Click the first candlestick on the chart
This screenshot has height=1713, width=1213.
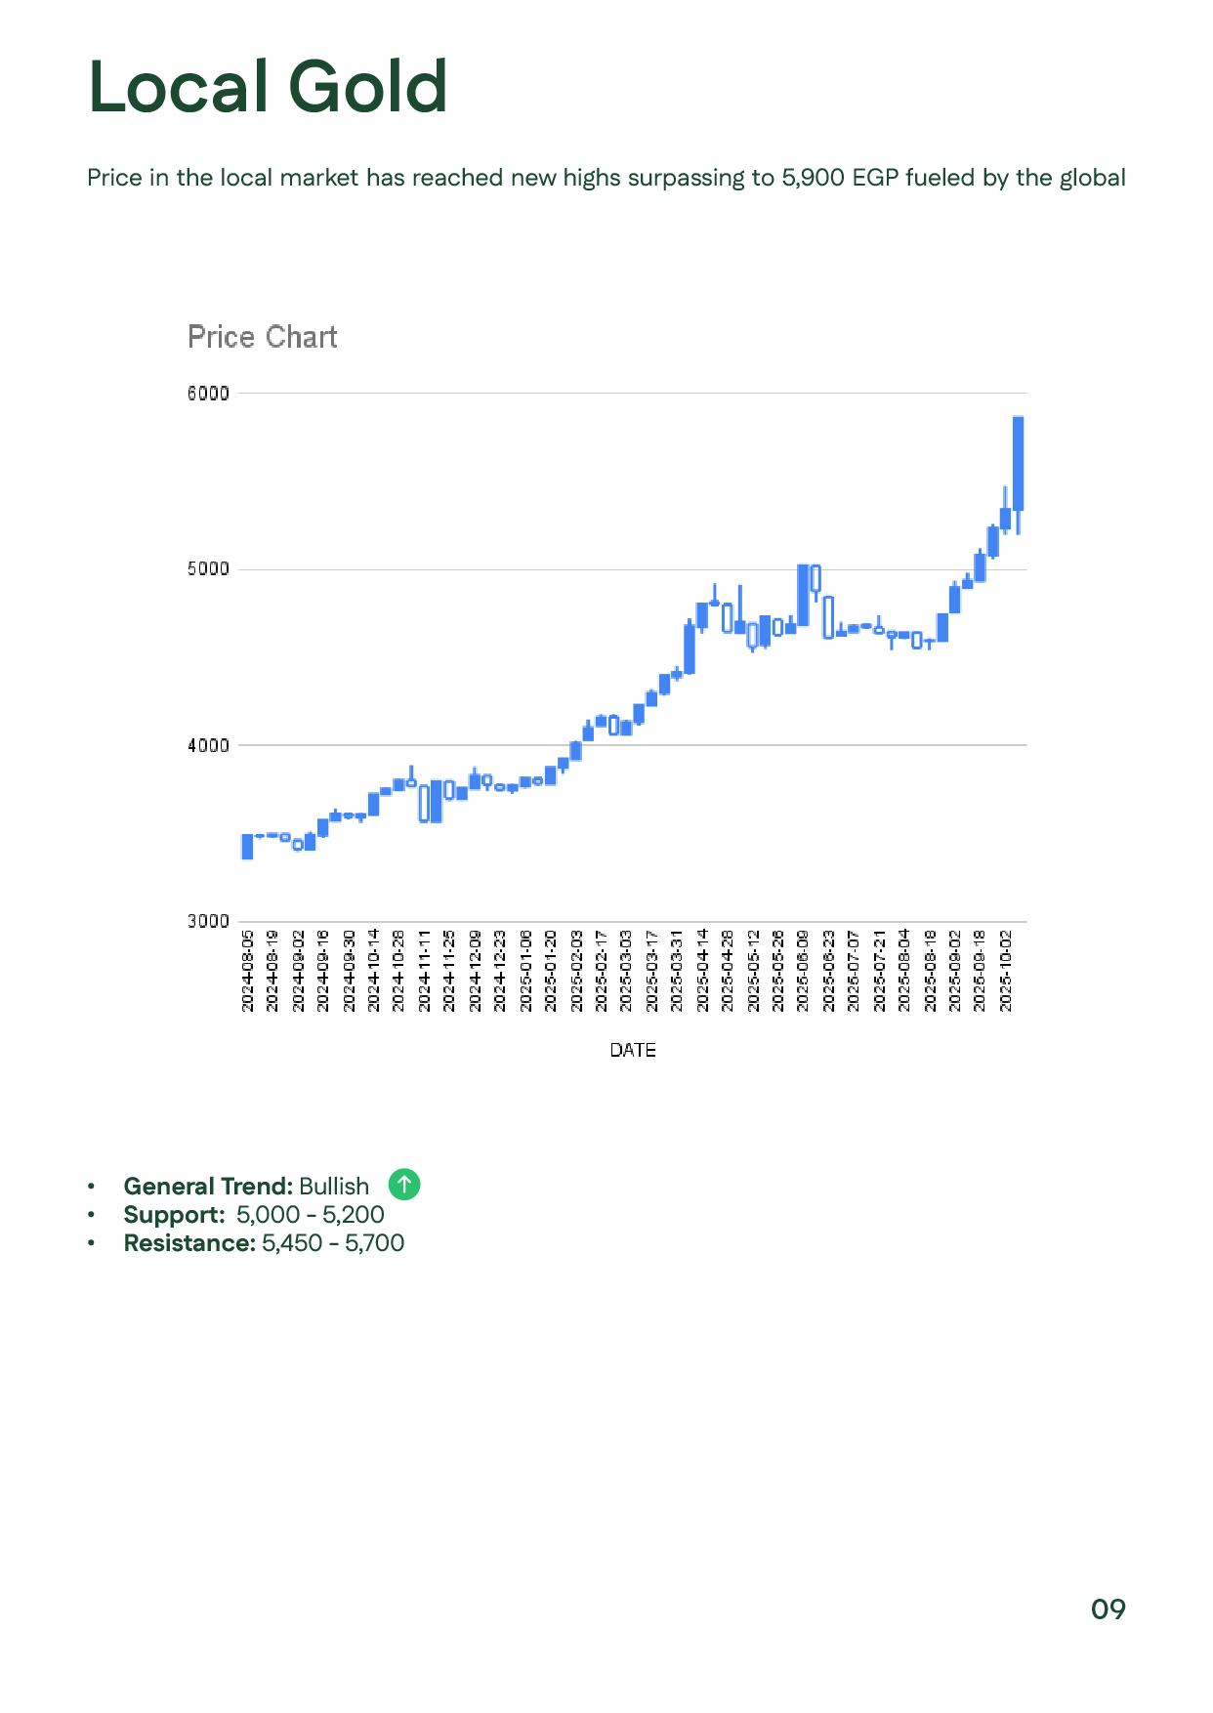click(247, 846)
